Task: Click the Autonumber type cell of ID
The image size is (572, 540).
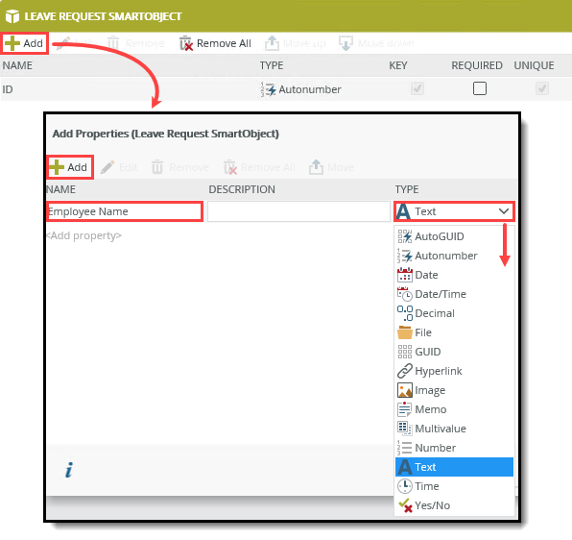Action: pos(301,89)
